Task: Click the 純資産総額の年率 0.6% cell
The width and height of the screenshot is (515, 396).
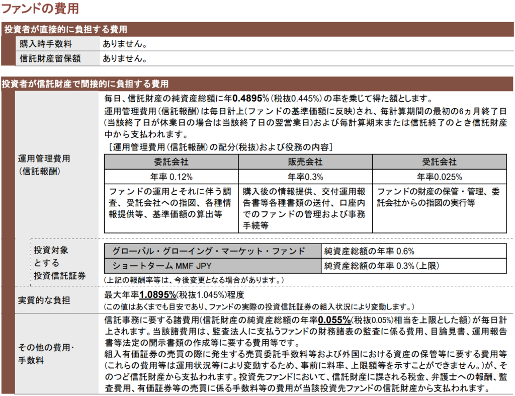Action: [369, 251]
